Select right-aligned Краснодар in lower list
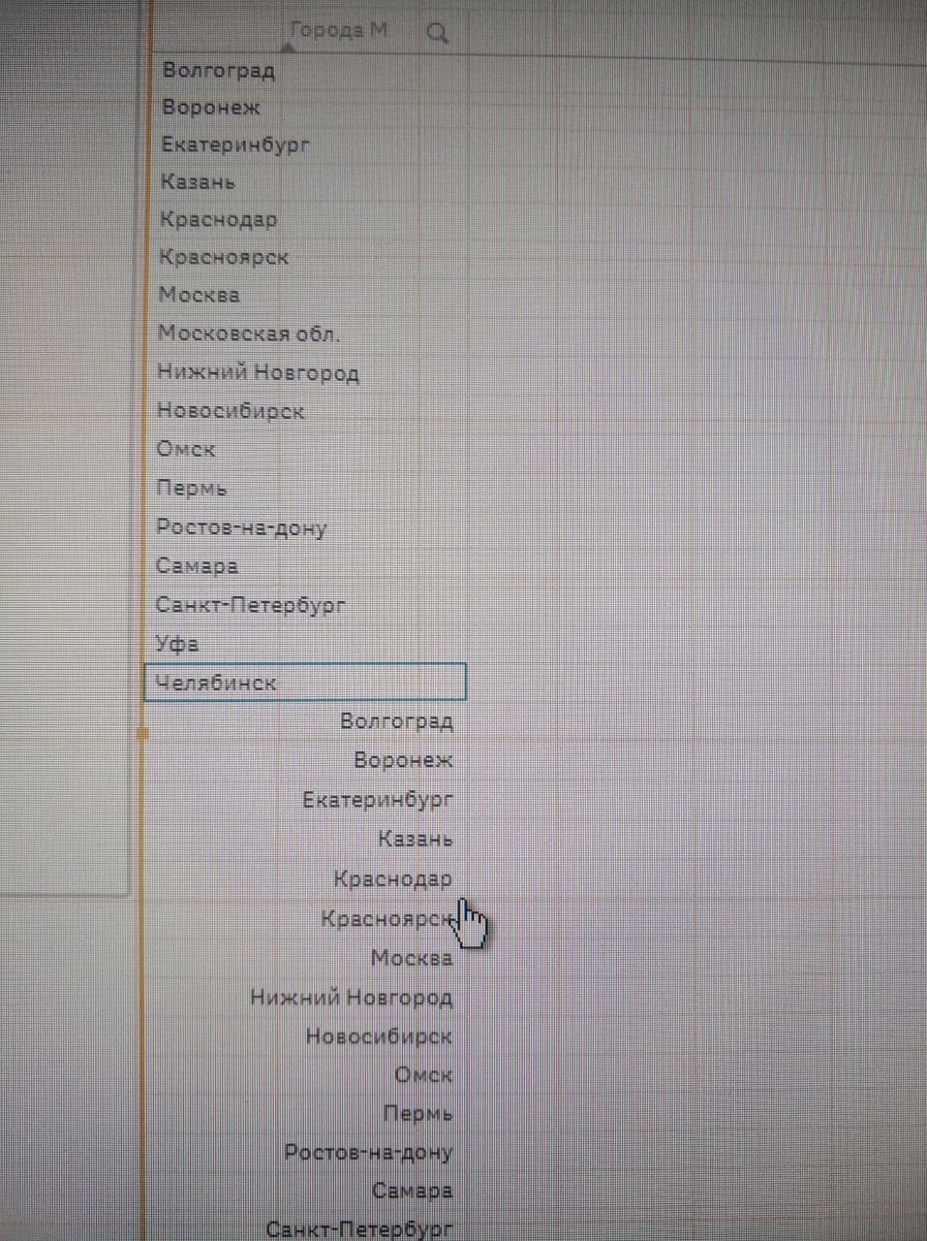Image resolution: width=927 pixels, height=1241 pixels. point(392,879)
